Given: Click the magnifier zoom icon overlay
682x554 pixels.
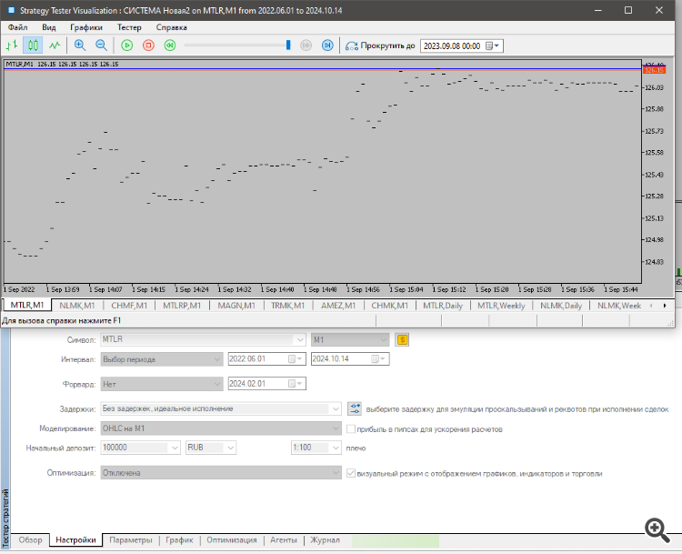Looking at the screenshot, I should 657,530.
